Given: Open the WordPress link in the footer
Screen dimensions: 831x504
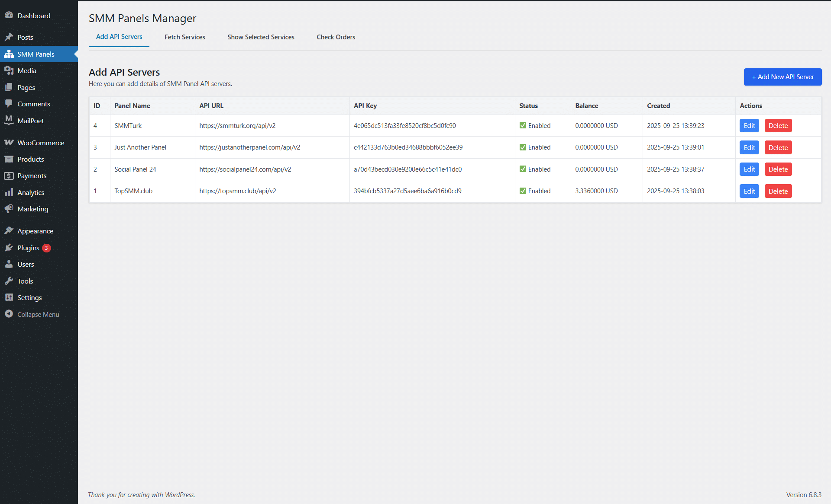Looking at the screenshot, I should (x=179, y=495).
